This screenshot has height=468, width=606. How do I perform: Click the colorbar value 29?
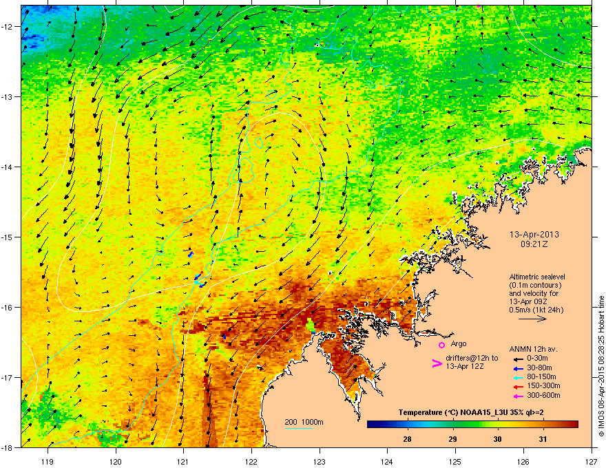452,439
